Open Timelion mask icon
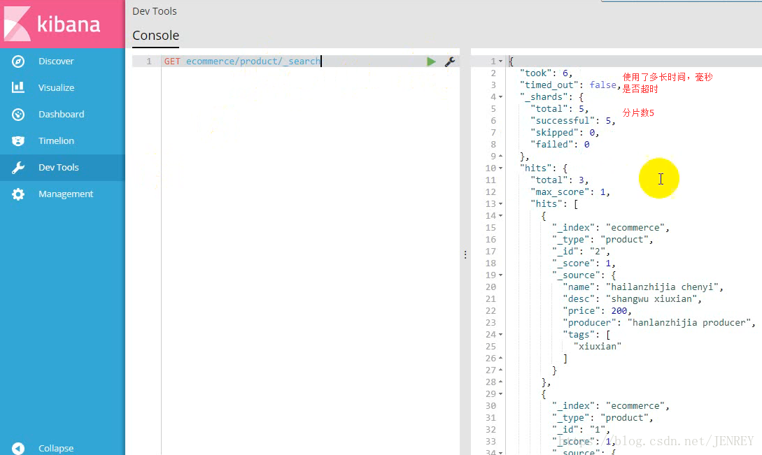The height and width of the screenshot is (455, 762). [18, 140]
